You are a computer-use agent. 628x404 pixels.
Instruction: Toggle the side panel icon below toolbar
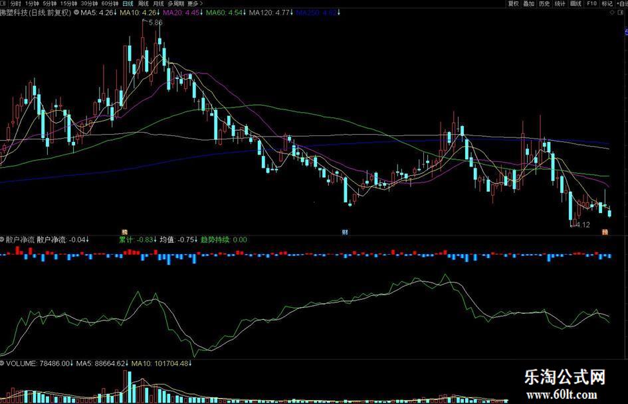pyautogui.click(x=622, y=13)
